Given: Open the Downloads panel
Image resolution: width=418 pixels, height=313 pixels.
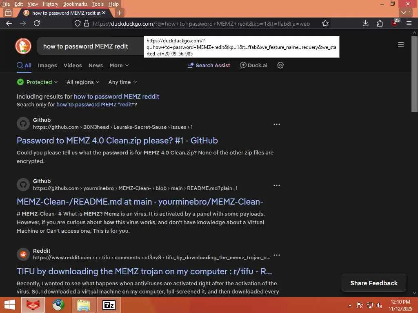Looking at the screenshot, I should pyautogui.click(x=366, y=23).
